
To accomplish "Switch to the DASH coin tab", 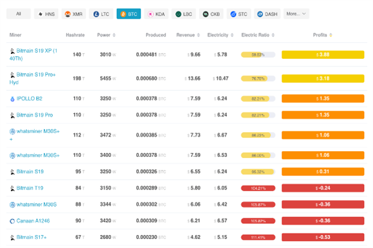I will (x=267, y=14).
